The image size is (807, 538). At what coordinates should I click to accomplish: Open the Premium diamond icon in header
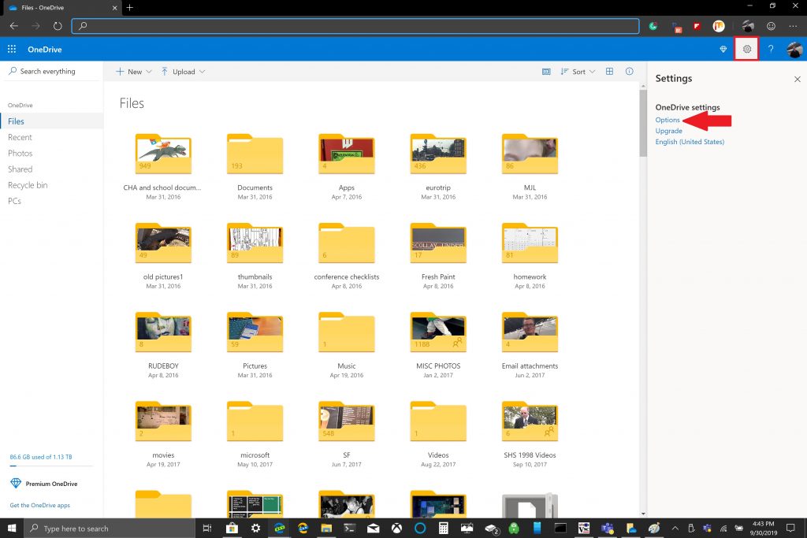(x=723, y=49)
